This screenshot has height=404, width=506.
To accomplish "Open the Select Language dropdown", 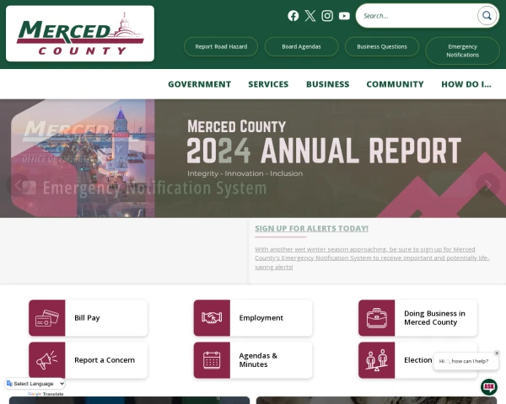I will point(35,384).
